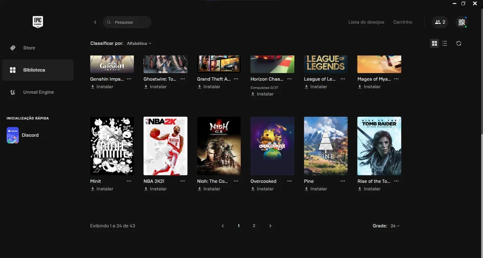The height and width of the screenshot is (258, 483).
Task: Open options menu for Rise of the Tomb Raider
Action: coord(396,181)
